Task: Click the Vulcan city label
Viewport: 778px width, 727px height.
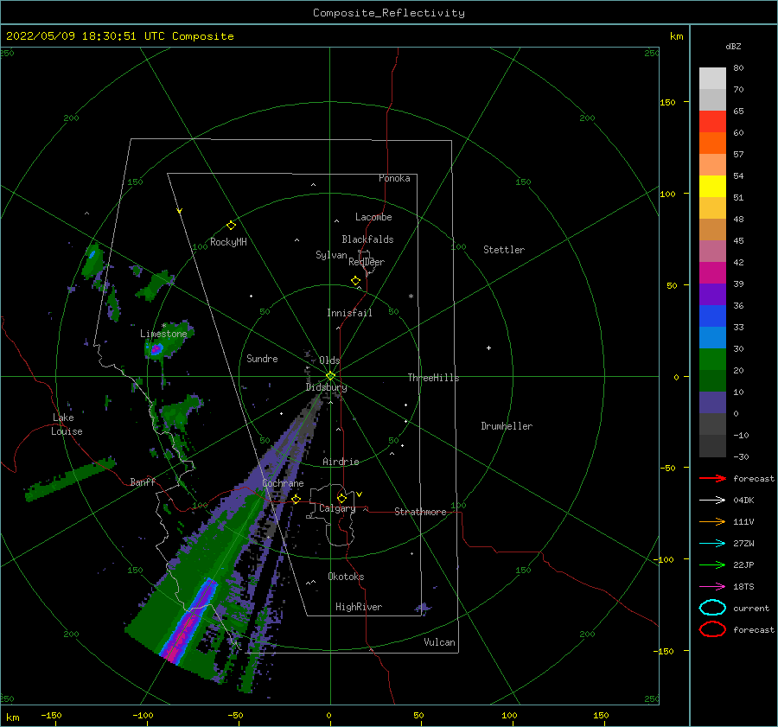Action: point(439,642)
